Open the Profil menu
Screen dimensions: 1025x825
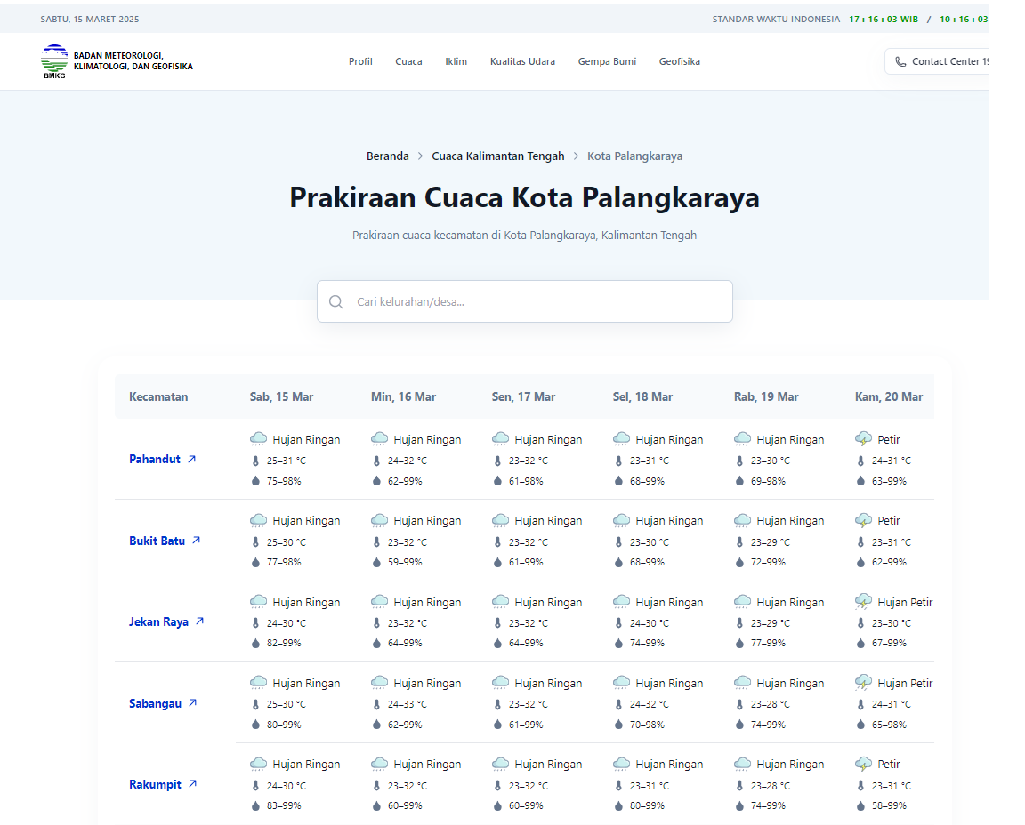pos(360,61)
